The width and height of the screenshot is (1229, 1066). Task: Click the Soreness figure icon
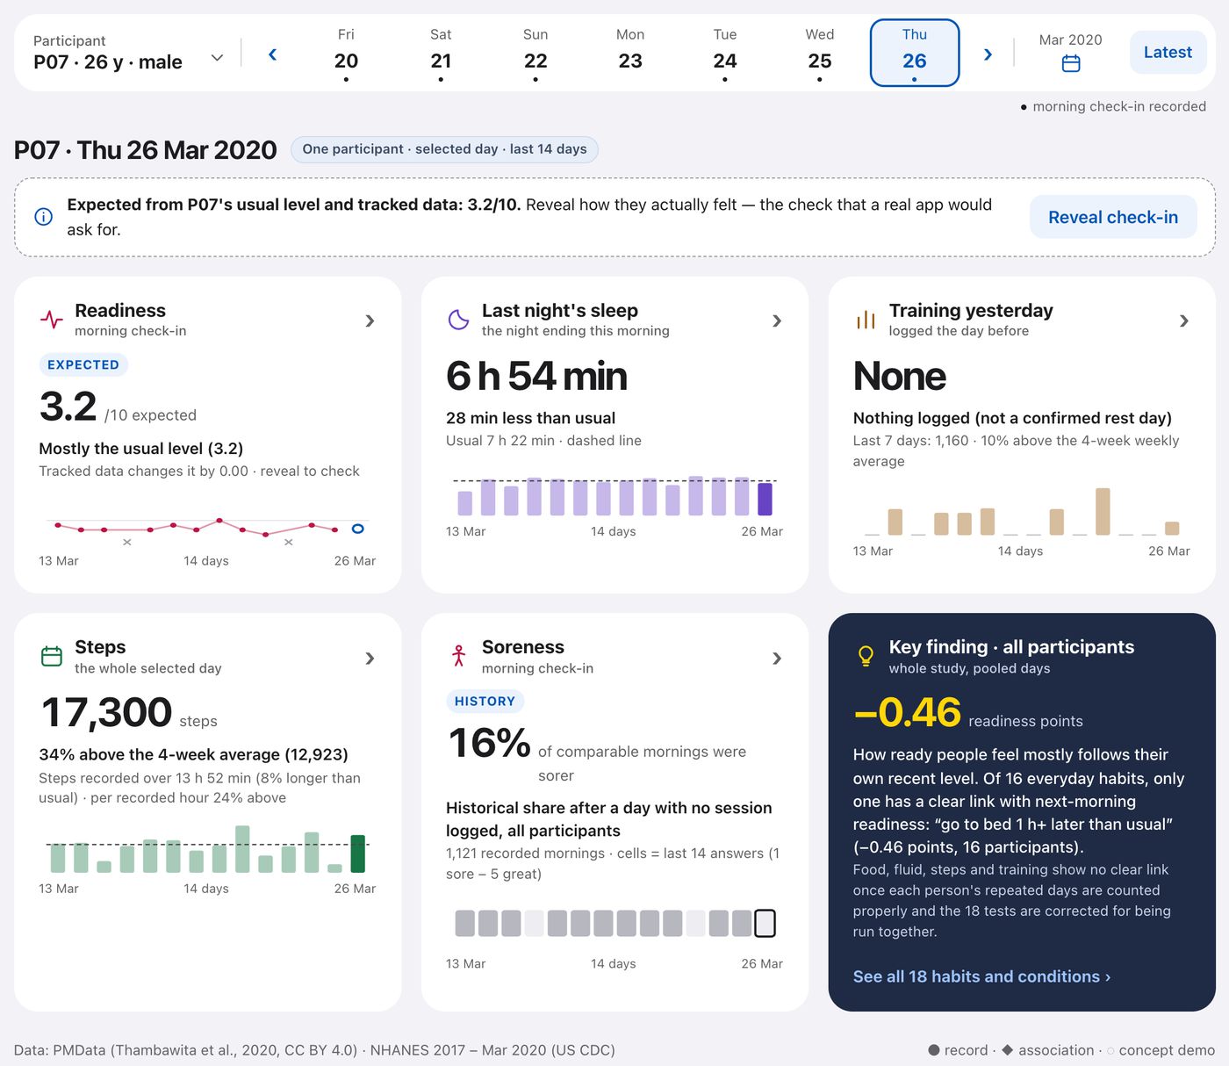[458, 656]
